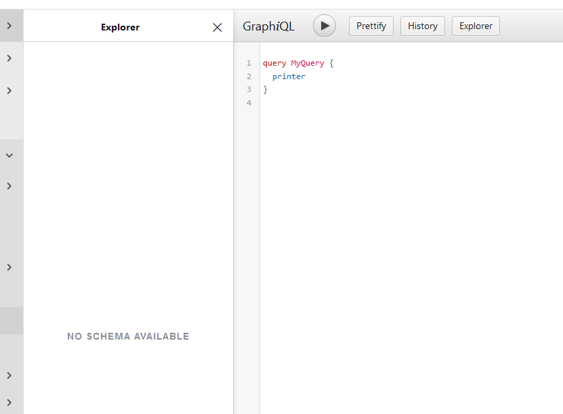Select line number 4 in the gutter

tap(249, 102)
